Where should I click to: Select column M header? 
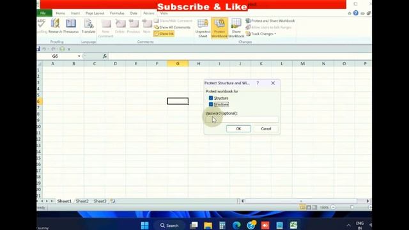pyautogui.click(x=302, y=64)
